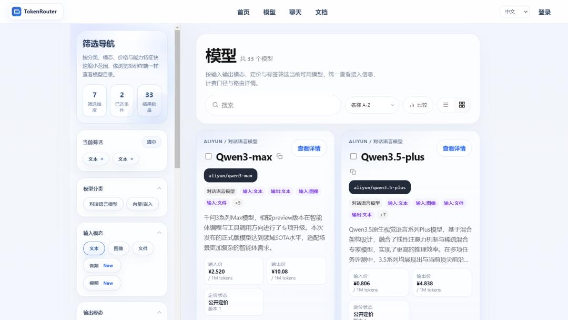
Task: Click the ¥2.520 input price value
Action: 217,272
